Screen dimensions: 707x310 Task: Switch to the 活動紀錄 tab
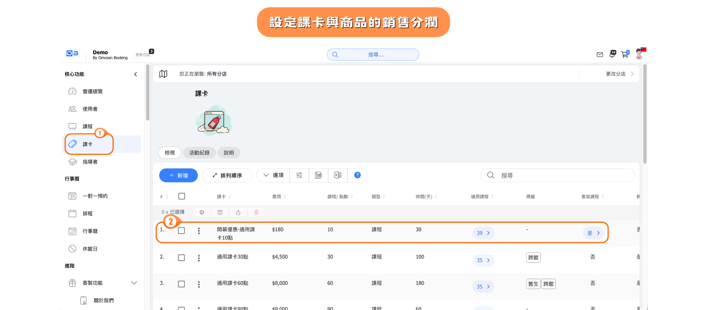click(199, 153)
